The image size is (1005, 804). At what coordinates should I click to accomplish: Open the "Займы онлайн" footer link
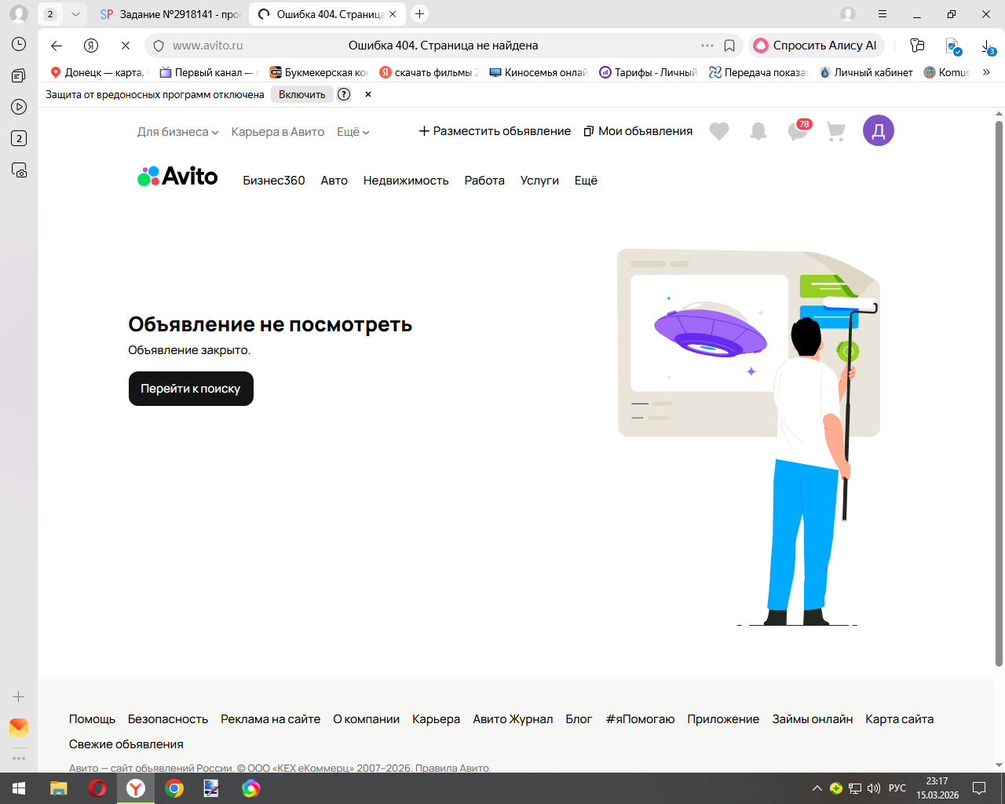point(812,719)
